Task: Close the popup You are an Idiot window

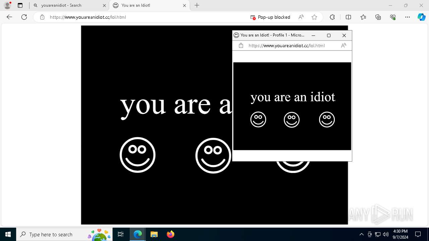Action: (x=344, y=35)
